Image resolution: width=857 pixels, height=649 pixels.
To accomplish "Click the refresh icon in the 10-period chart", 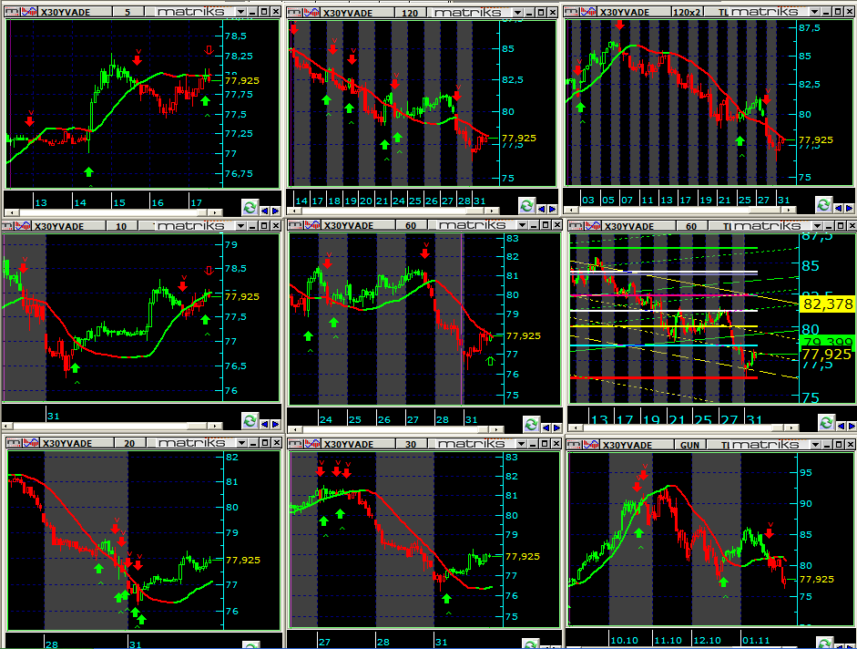I will [x=250, y=420].
